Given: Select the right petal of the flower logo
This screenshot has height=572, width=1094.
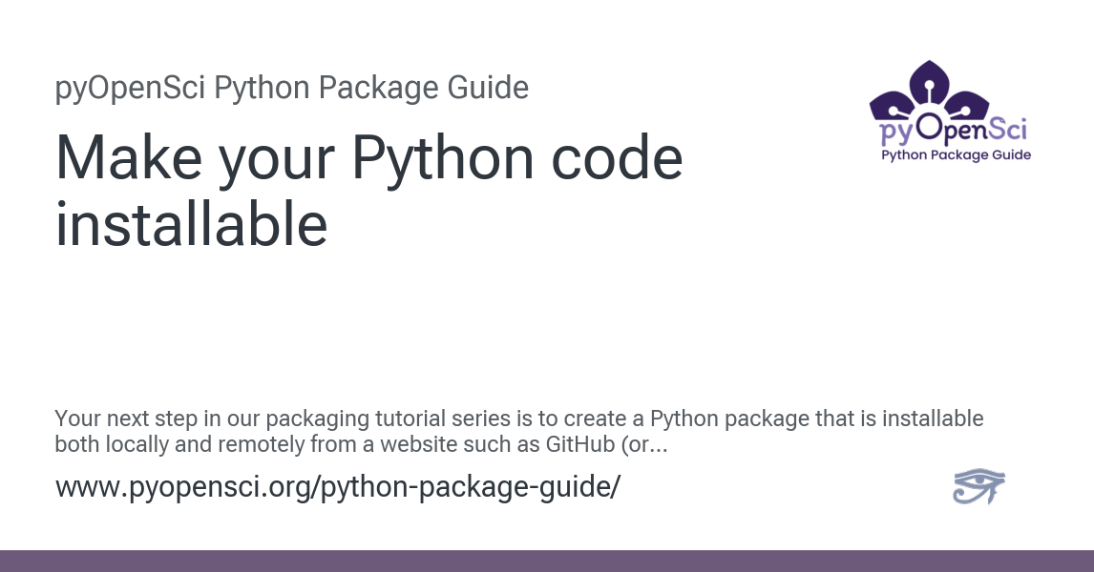Looking at the screenshot, I should pyautogui.click(x=967, y=105).
